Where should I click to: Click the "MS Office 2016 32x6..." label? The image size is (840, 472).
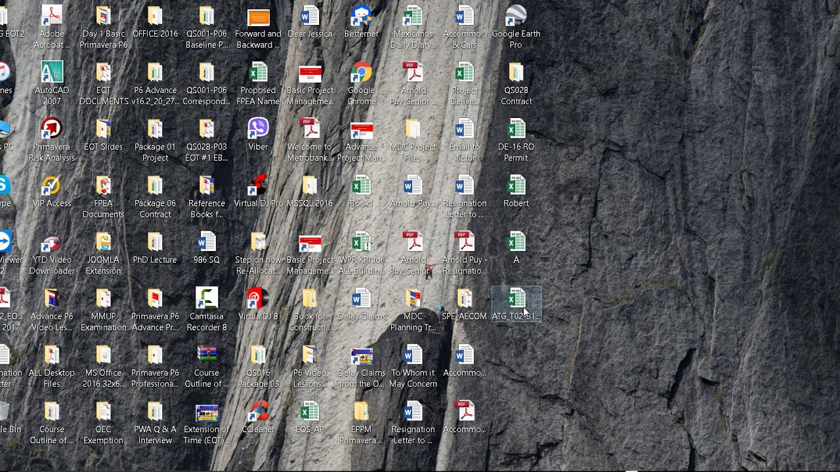coord(103,378)
